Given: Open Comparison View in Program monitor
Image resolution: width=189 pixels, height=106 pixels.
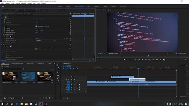Looking at the screenshot, I should [x=164, y=59].
